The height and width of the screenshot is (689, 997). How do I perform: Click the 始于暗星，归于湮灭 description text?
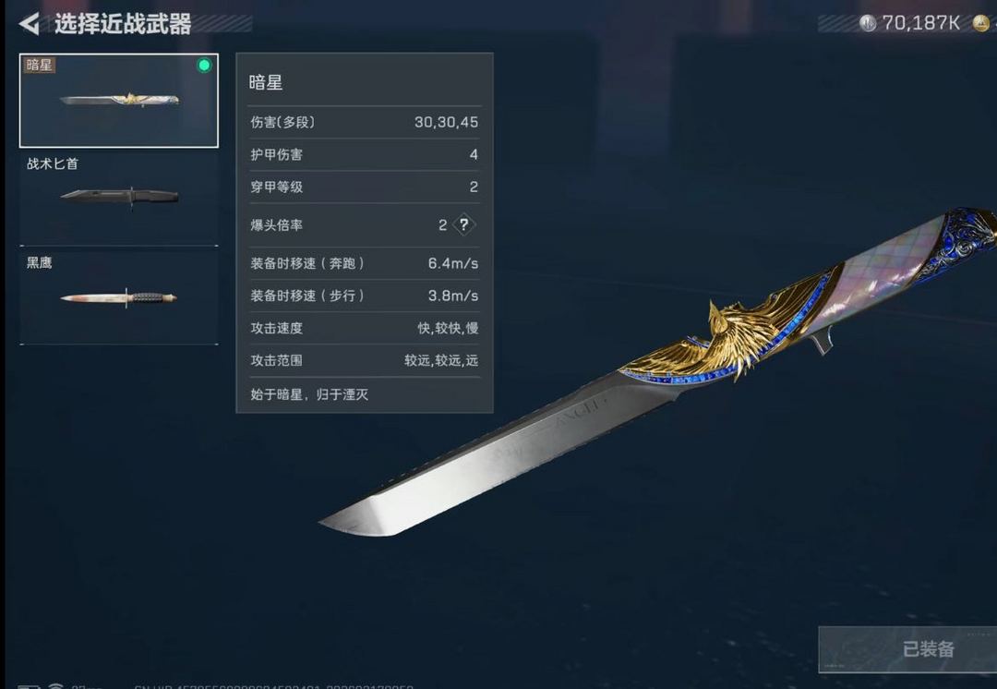(309, 394)
